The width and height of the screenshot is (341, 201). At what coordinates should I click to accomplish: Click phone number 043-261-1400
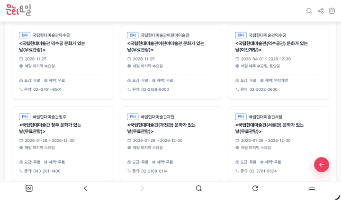pyautogui.click(x=47, y=171)
